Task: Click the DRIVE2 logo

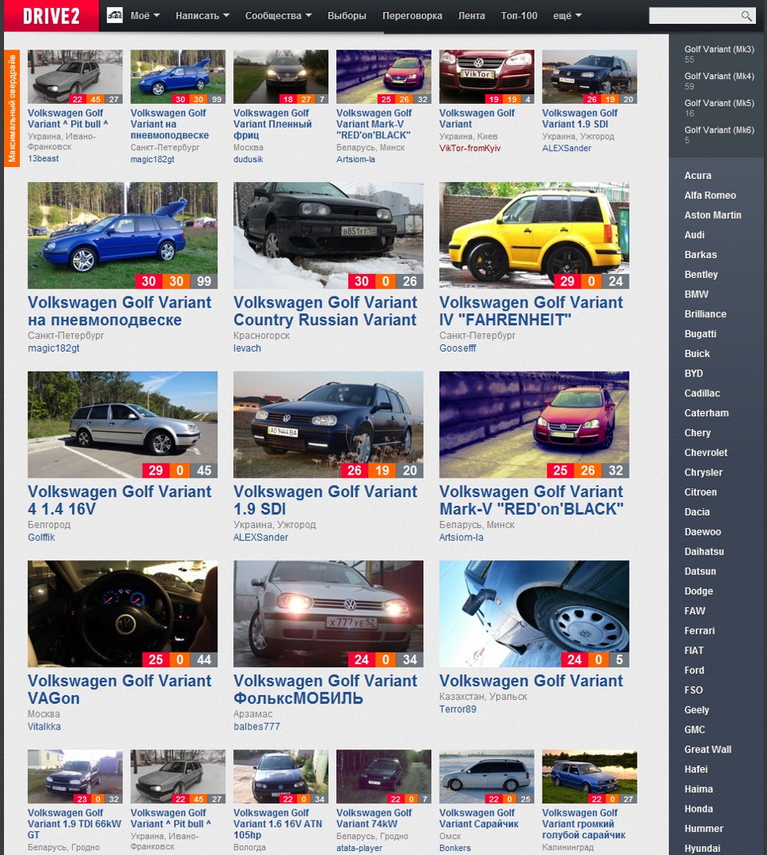Action: click(51, 15)
